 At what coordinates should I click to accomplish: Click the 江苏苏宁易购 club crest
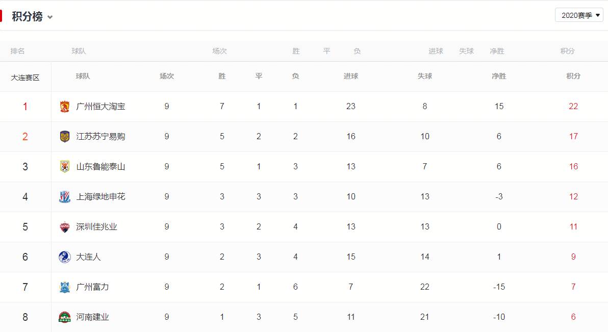[64, 136]
